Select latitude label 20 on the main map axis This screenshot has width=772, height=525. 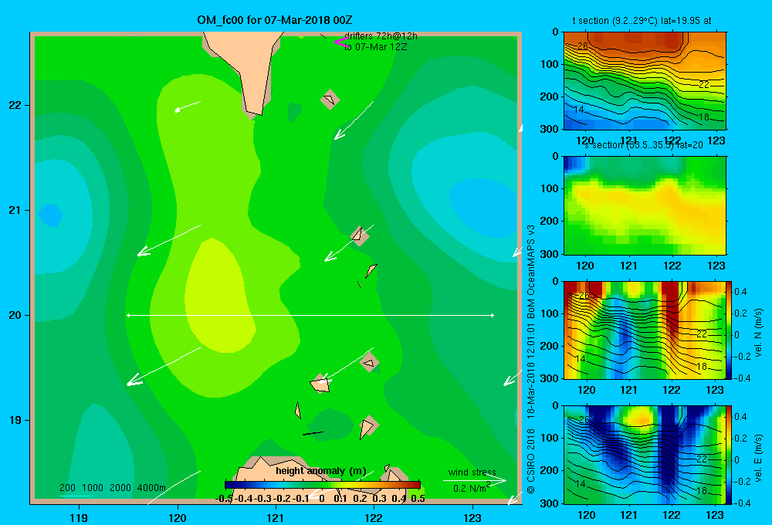(x=15, y=315)
